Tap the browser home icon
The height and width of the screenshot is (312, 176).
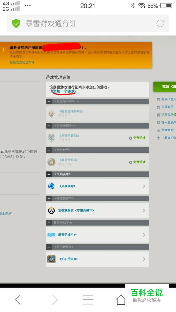[x=120, y=300]
